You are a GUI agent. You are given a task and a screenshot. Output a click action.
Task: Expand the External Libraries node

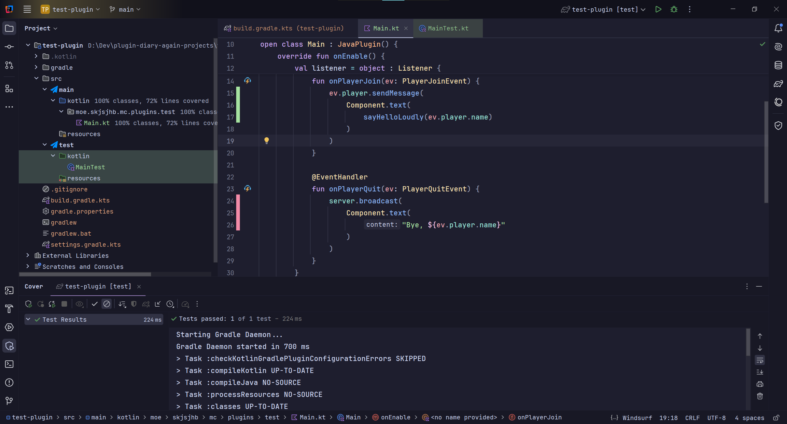coord(28,255)
